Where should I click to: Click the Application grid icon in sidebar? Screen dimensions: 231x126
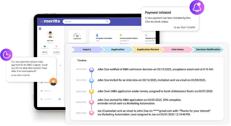click(x=42, y=91)
